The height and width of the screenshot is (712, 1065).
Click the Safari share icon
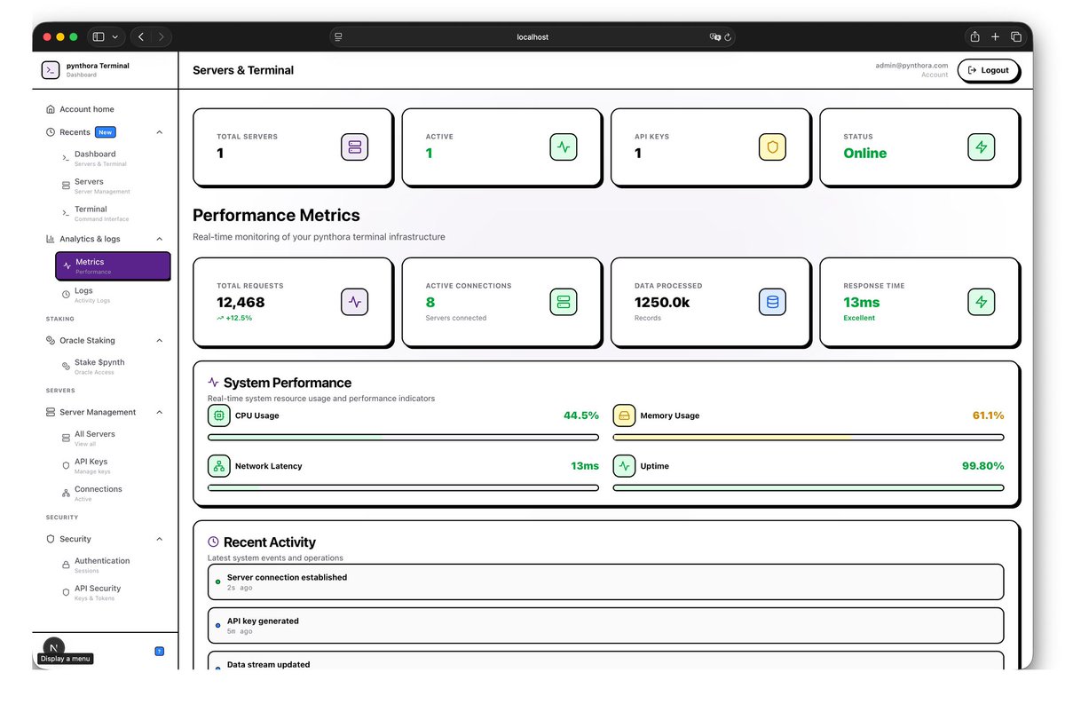click(974, 36)
